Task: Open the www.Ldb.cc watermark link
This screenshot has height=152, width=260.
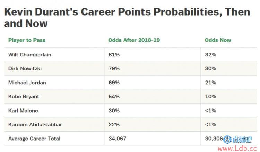Action: tap(237, 149)
